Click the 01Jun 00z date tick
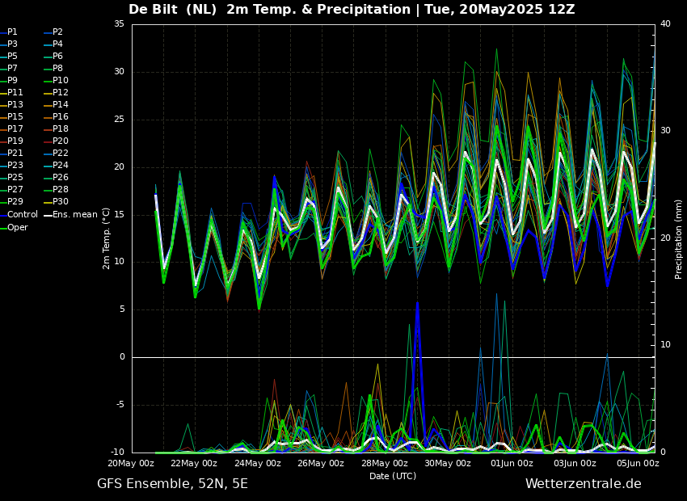 coord(512,464)
